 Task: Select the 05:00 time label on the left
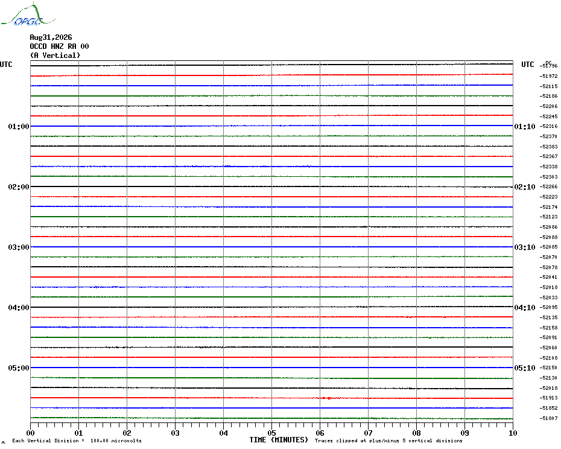coord(19,368)
